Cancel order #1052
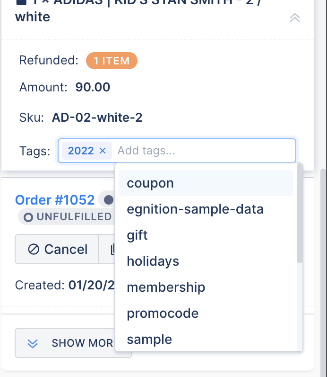The image size is (327, 377). coord(57,250)
